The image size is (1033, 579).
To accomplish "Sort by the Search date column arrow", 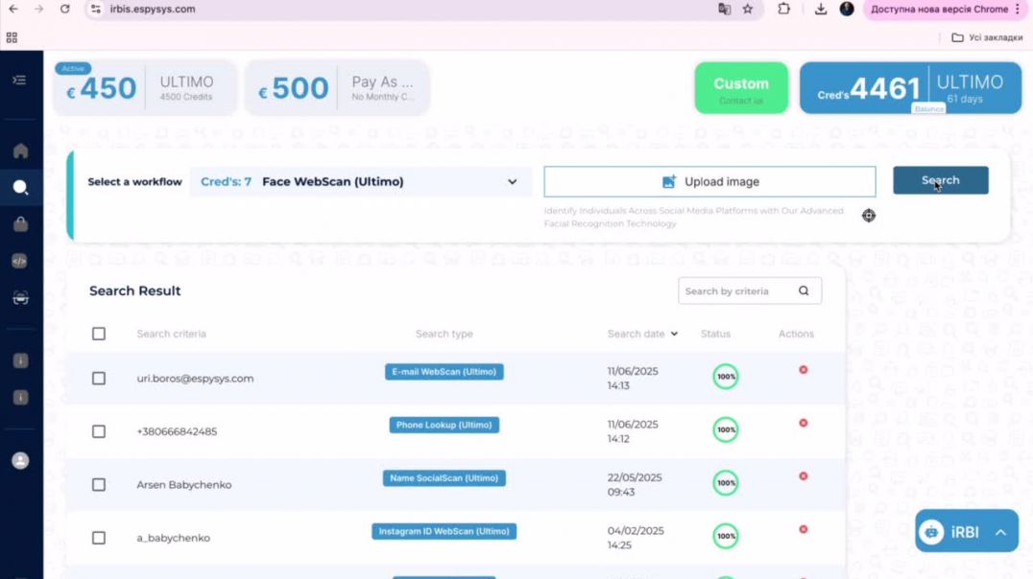I will [674, 334].
